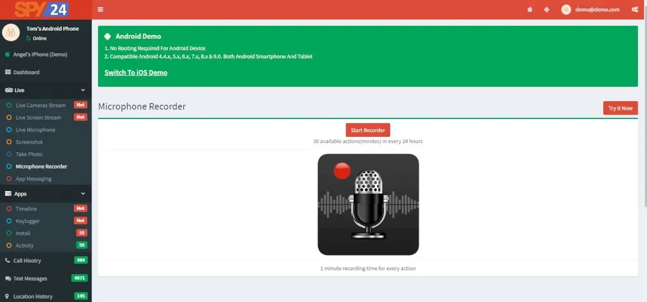Screen dimensions: 647x302
Task: Click the Try It Now button
Action: click(620, 108)
